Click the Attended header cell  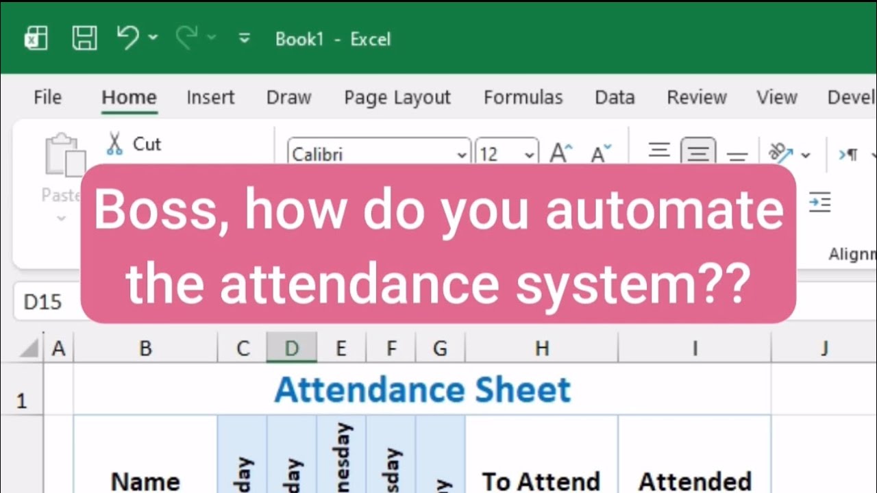coord(695,455)
